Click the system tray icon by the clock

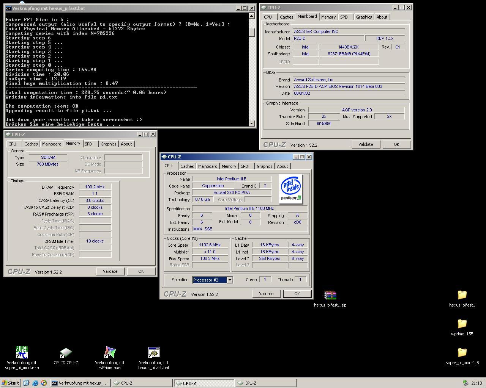pos(465,383)
